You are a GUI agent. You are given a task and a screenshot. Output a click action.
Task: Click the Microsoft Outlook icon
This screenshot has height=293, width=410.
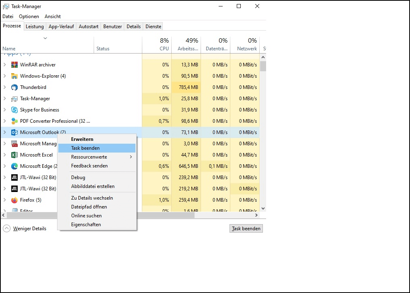[14, 132]
